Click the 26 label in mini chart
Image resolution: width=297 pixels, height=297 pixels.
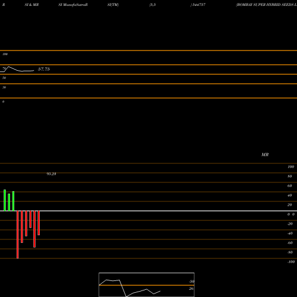point(191,289)
